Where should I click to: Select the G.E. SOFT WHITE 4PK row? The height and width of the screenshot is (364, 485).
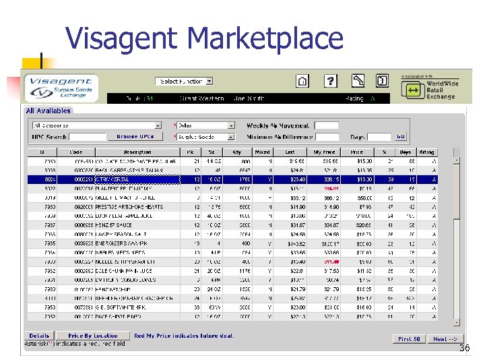(x=232, y=307)
